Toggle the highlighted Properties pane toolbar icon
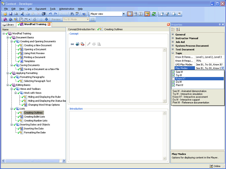 tap(147, 14)
